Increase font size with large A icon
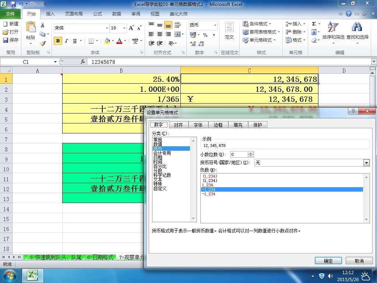The height and width of the screenshot is (283, 377). [131, 28]
